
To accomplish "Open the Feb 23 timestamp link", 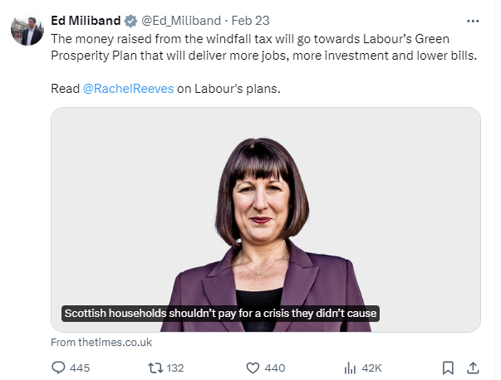I will pyautogui.click(x=250, y=21).
